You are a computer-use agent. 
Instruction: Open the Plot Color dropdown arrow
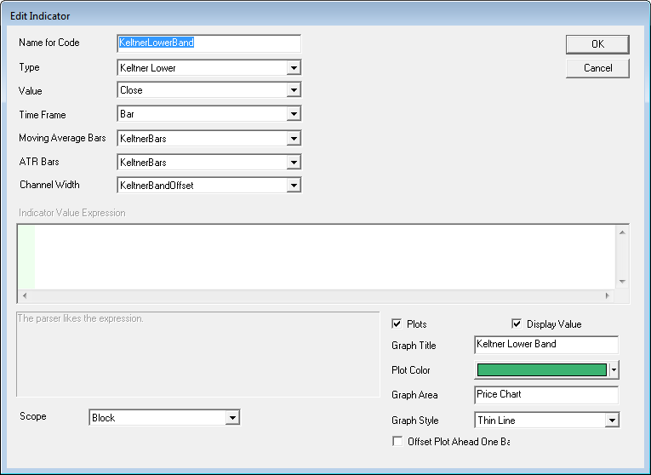coord(614,370)
